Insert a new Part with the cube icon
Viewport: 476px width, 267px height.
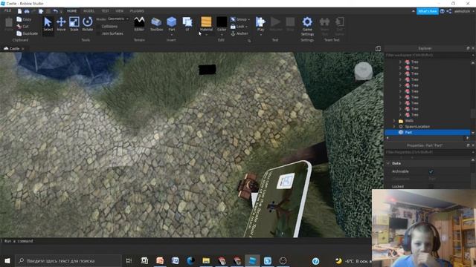(x=172, y=23)
